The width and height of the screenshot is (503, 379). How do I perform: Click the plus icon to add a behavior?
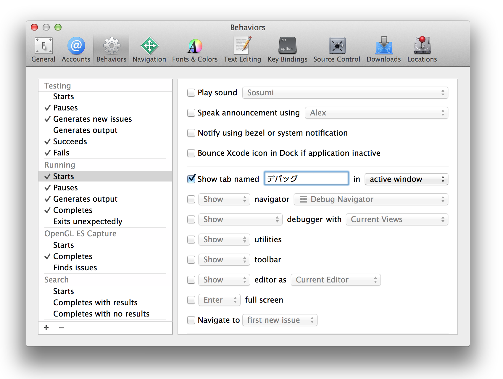pyautogui.click(x=46, y=328)
